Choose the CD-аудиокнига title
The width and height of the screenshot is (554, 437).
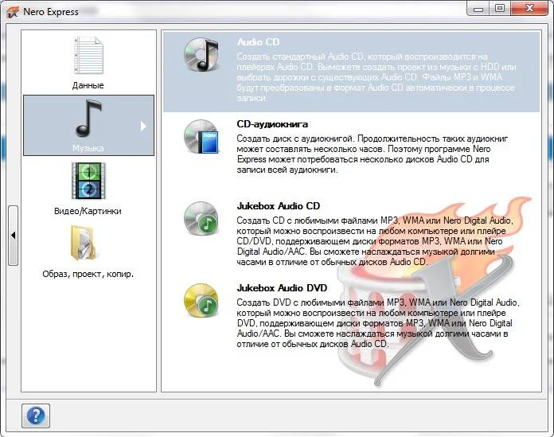point(272,124)
